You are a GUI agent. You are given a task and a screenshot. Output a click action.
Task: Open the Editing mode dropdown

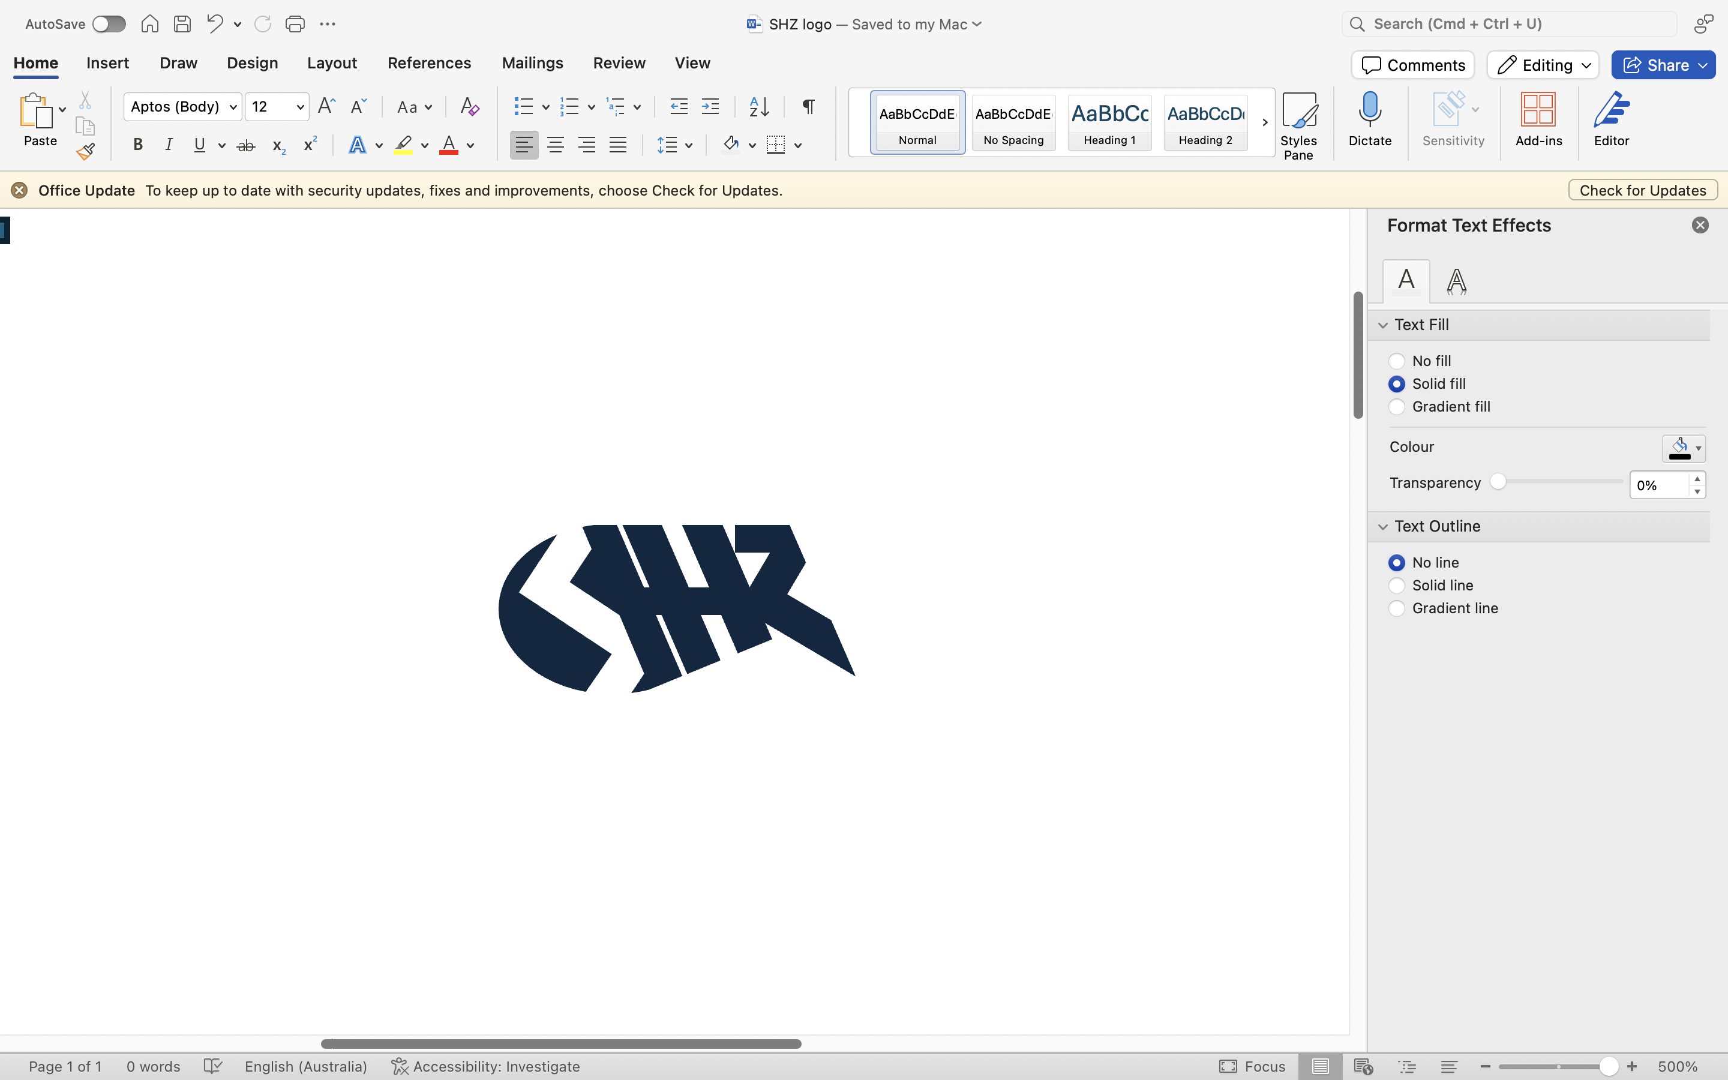[x=1543, y=65]
